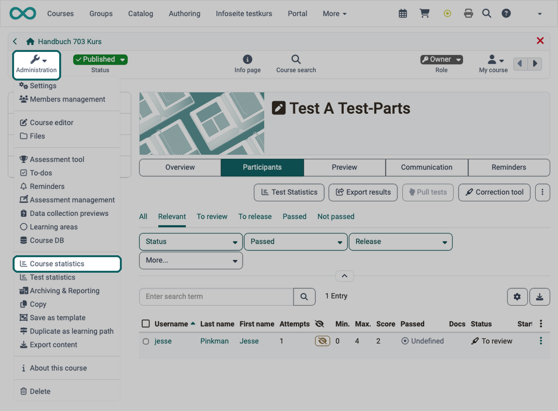The image size is (558, 411).
Task: Open the More... filter dropdown
Action: tap(191, 261)
